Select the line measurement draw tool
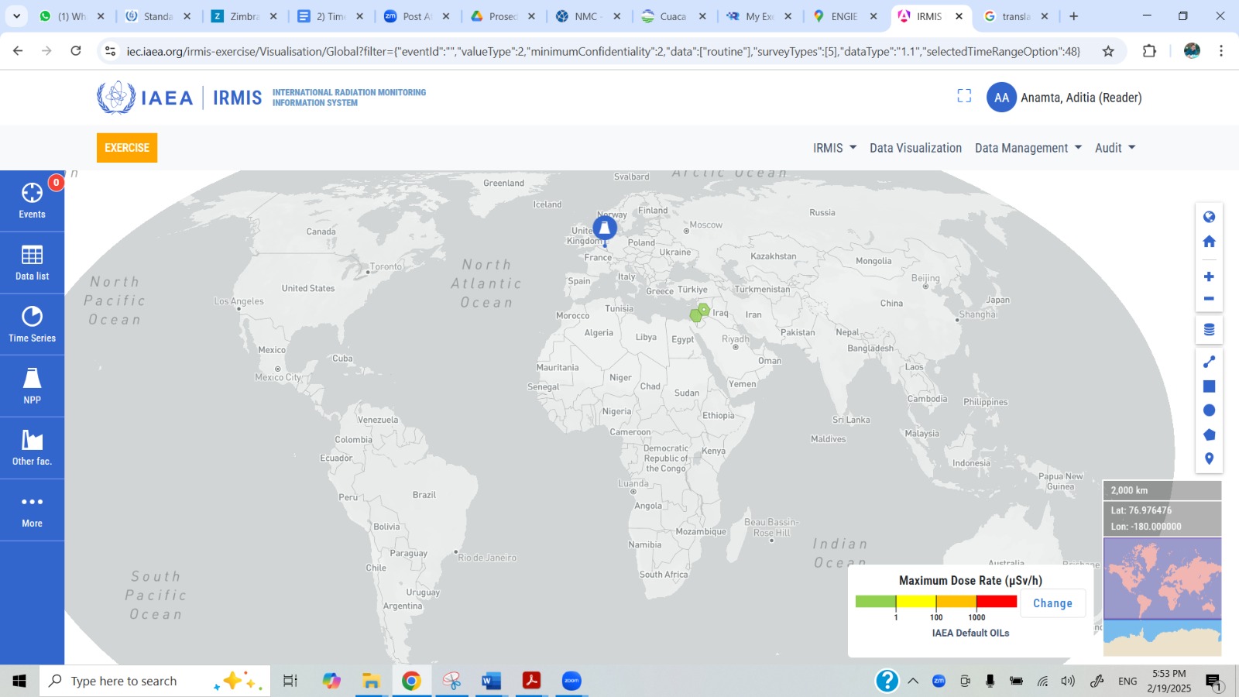Image resolution: width=1239 pixels, height=697 pixels. pyautogui.click(x=1209, y=362)
